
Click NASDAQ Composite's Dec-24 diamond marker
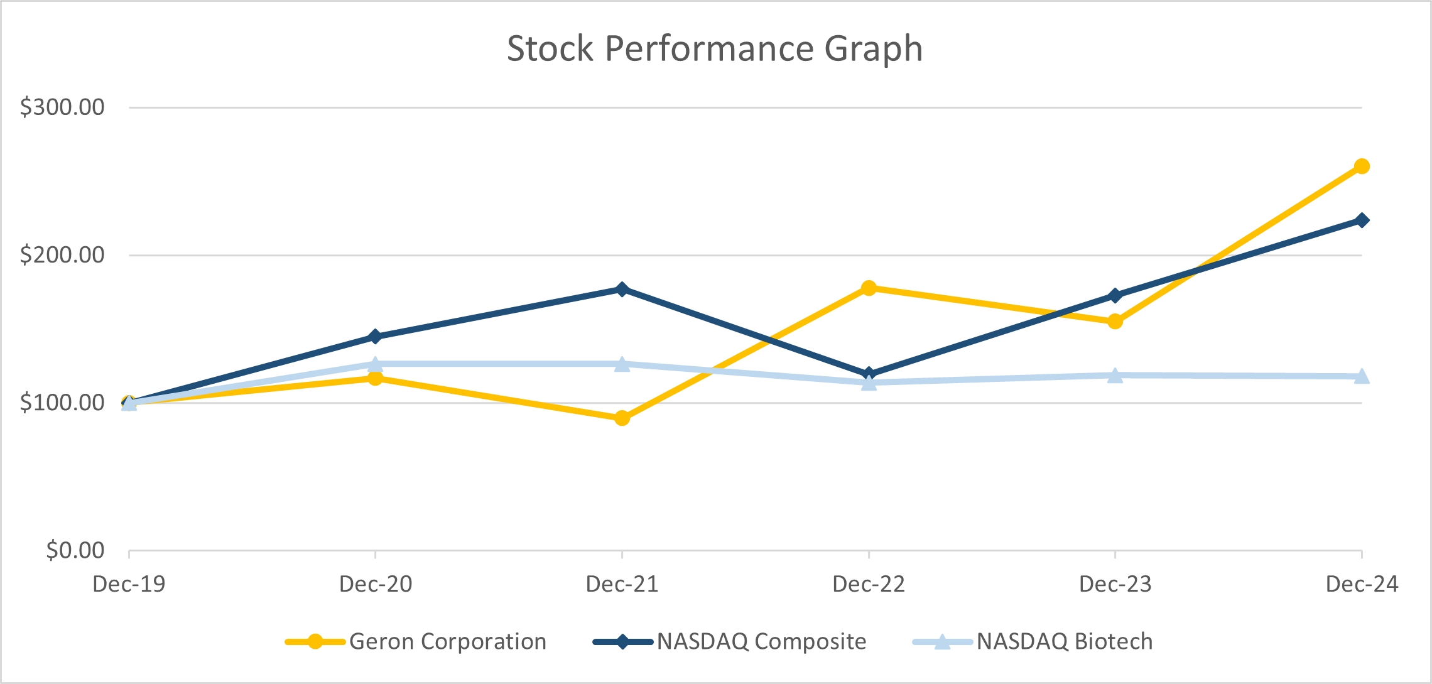pos(1362,220)
